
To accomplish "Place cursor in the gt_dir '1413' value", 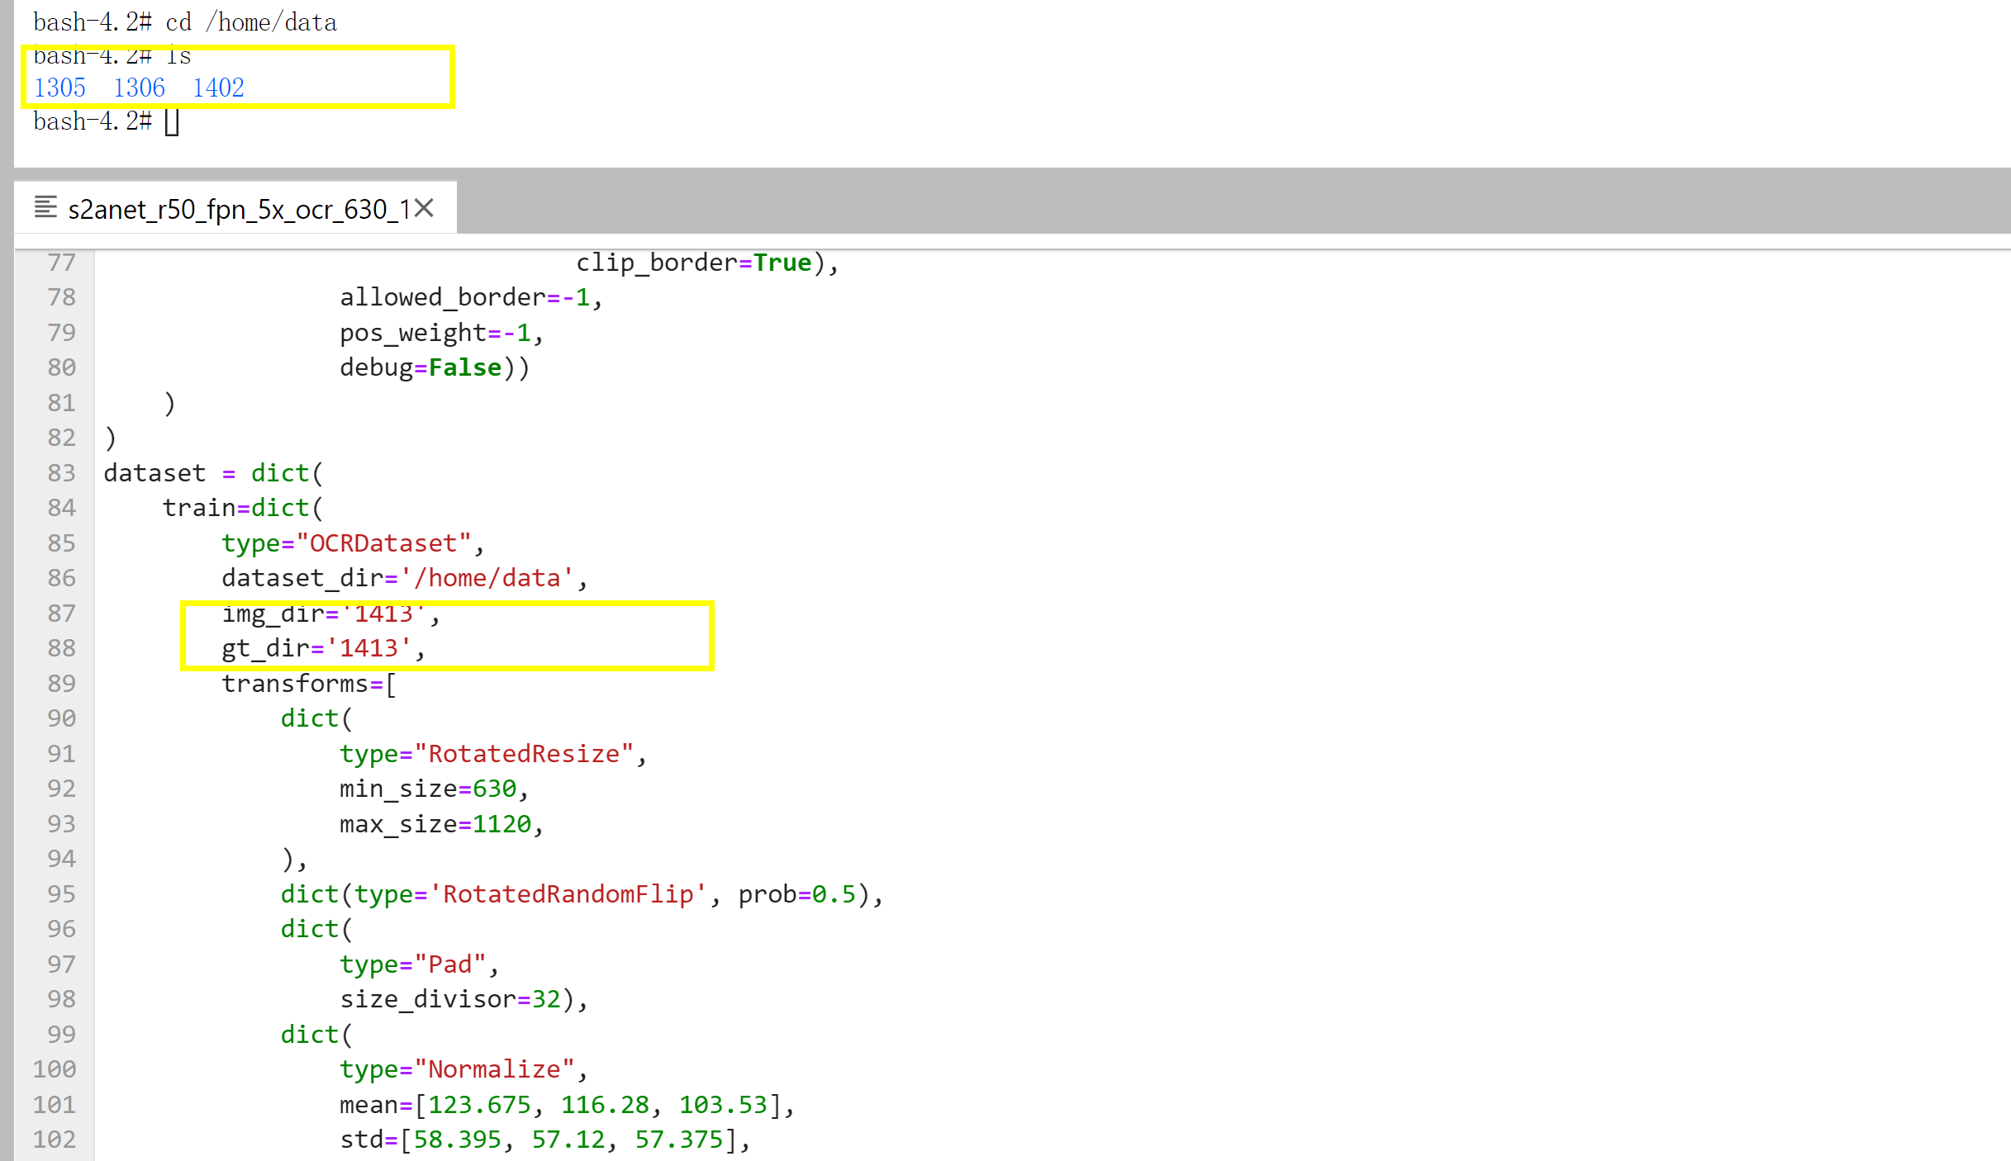I will (x=368, y=648).
